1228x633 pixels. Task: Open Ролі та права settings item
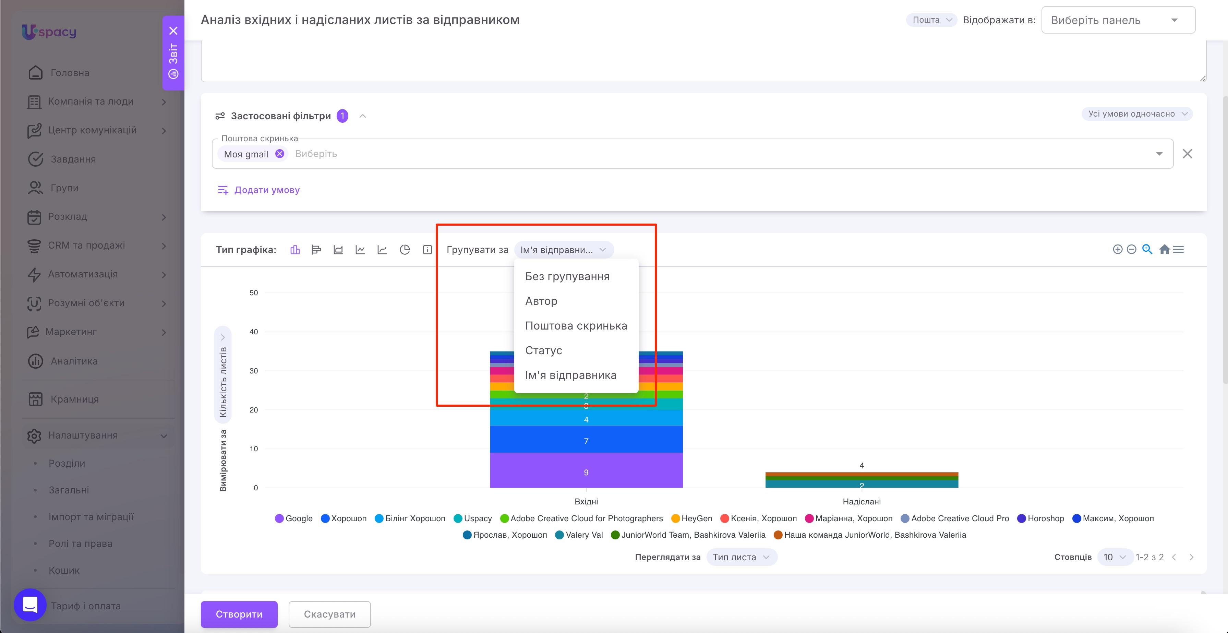tap(81, 544)
